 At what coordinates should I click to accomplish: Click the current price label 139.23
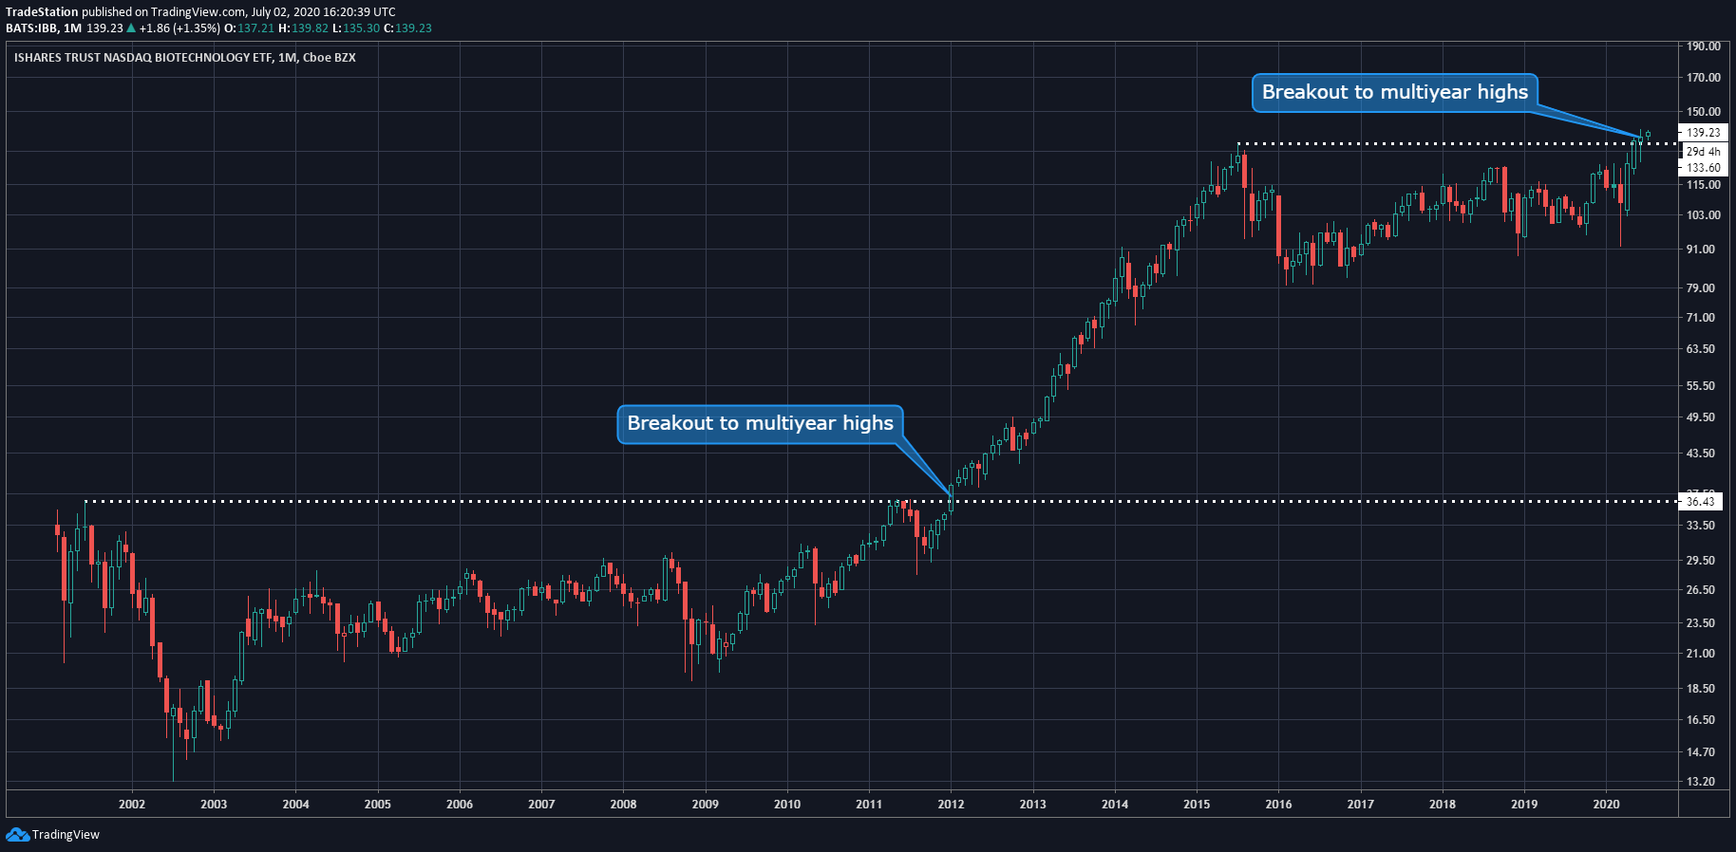click(1703, 133)
